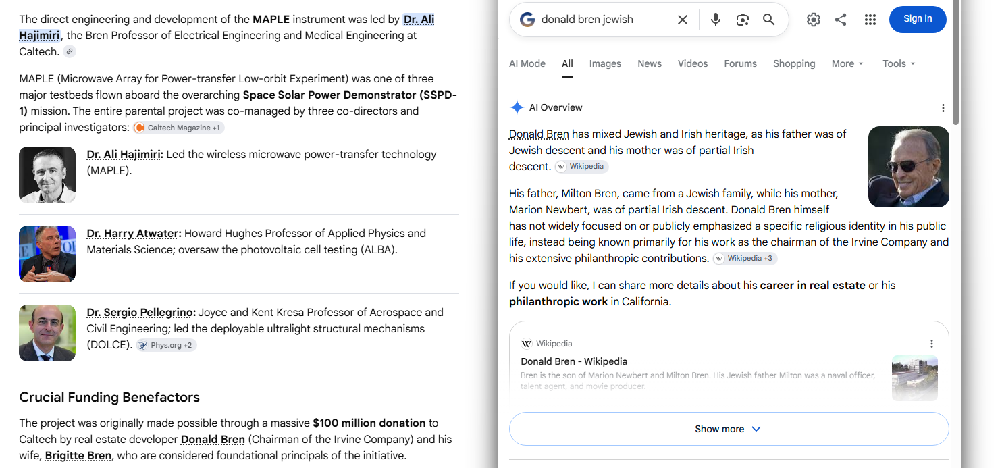Click the magnifying glass search icon
The image size is (1002, 468).
tap(768, 20)
